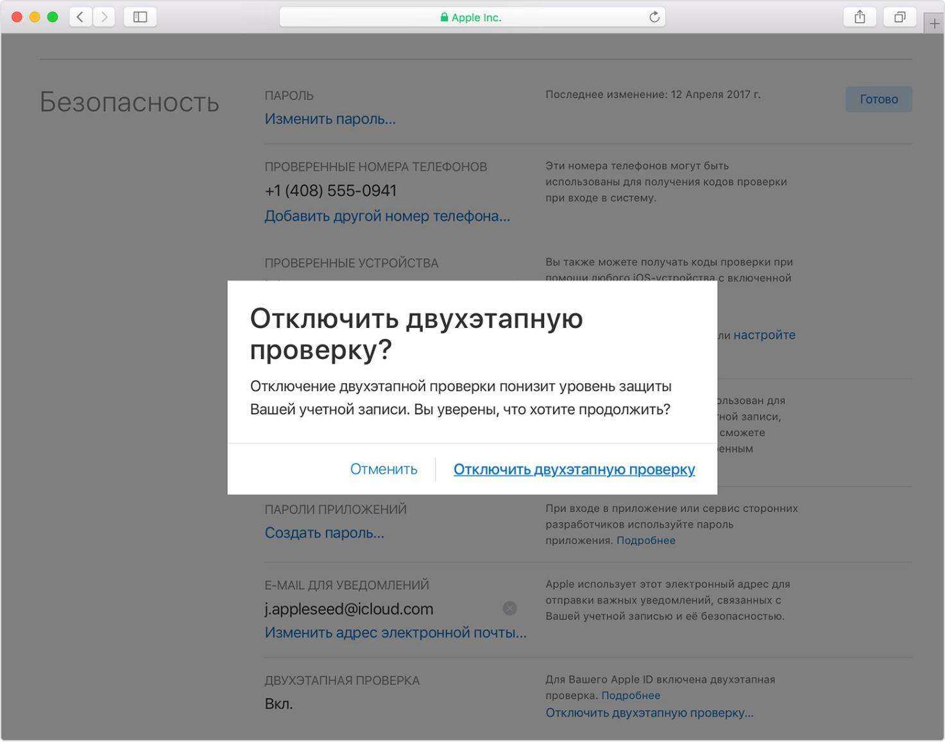Click Подробнее link beside двухэтапная проверка

(631, 696)
